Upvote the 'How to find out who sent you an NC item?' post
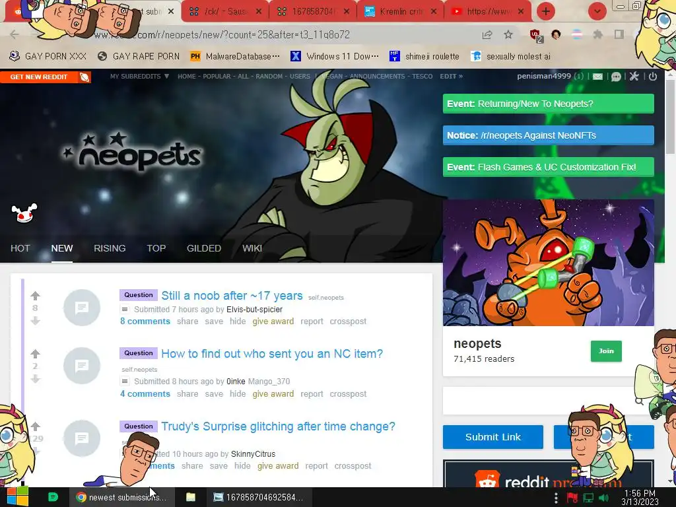Image resolution: width=676 pixels, height=507 pixels. (x=36, y=354)
